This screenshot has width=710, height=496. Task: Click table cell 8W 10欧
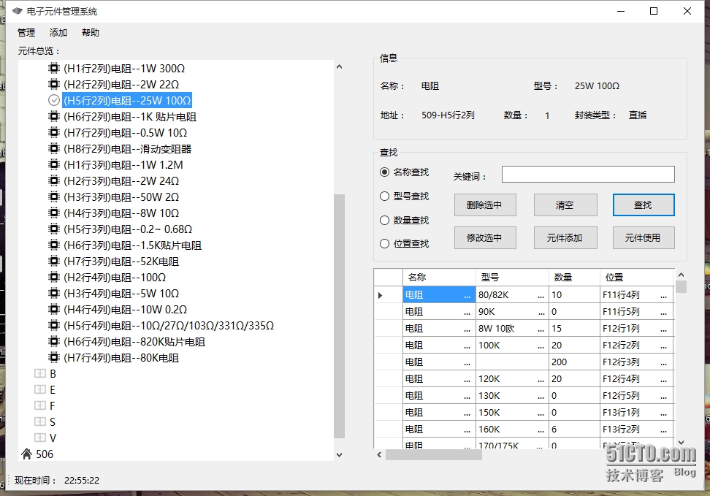(x=512, y=329)
